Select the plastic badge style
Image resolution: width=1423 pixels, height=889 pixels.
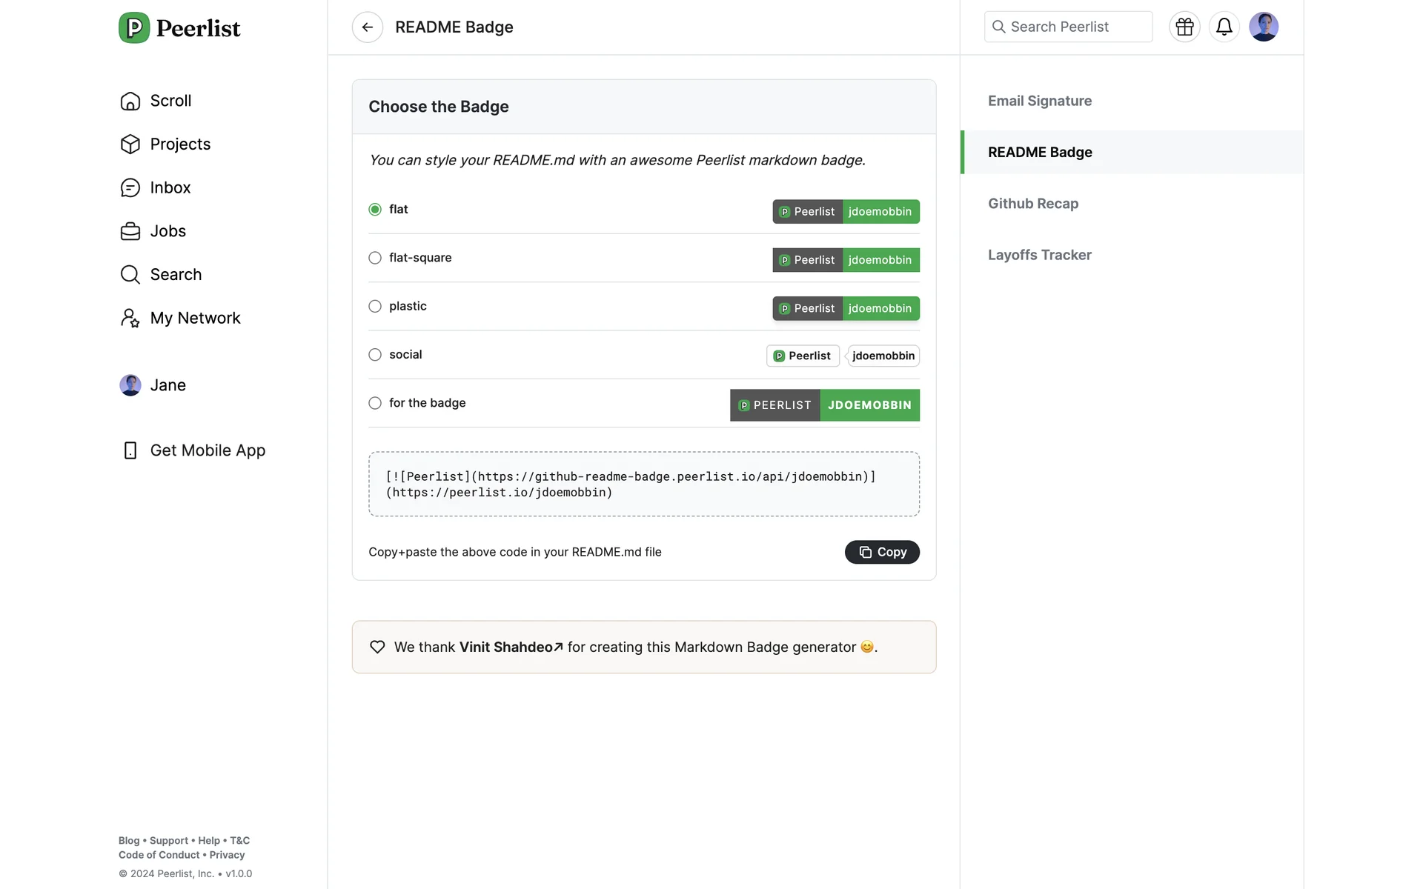(375, 307)
